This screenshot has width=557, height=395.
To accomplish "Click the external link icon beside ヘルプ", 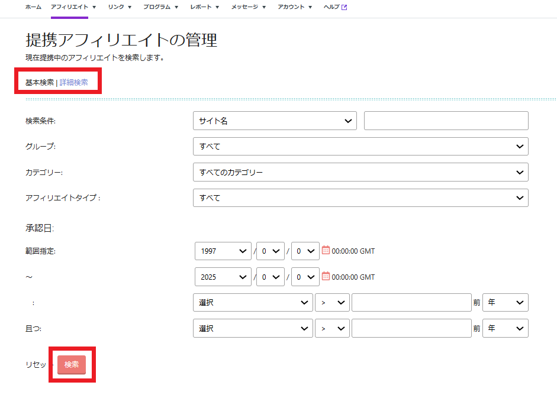I will point(344,7).
